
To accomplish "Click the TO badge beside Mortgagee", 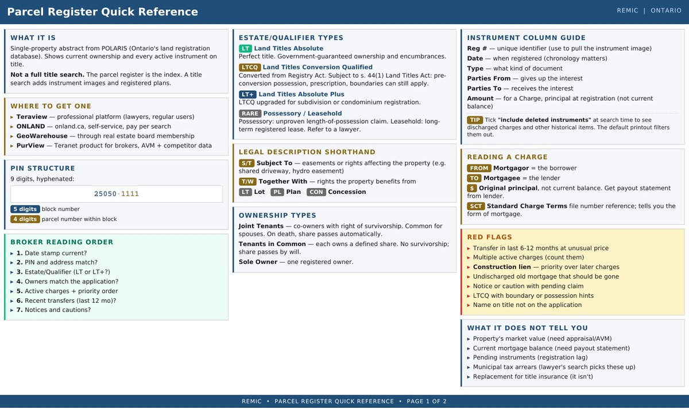I will tap(474, 178).
